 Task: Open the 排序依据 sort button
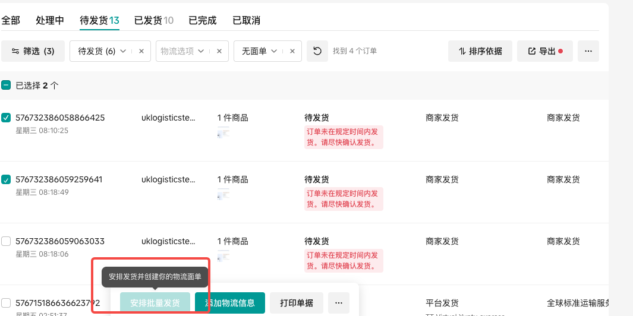coord(480,51)
